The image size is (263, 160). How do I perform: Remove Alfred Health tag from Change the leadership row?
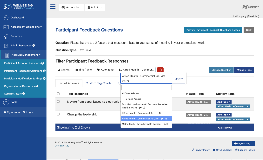[248, 119]
